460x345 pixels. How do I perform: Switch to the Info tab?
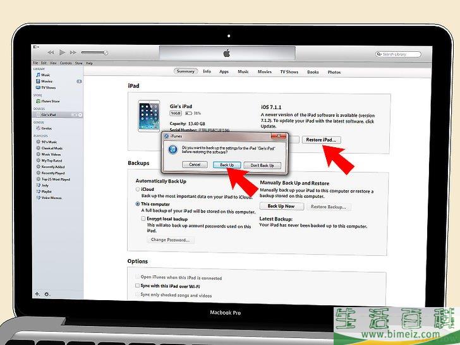207,71
